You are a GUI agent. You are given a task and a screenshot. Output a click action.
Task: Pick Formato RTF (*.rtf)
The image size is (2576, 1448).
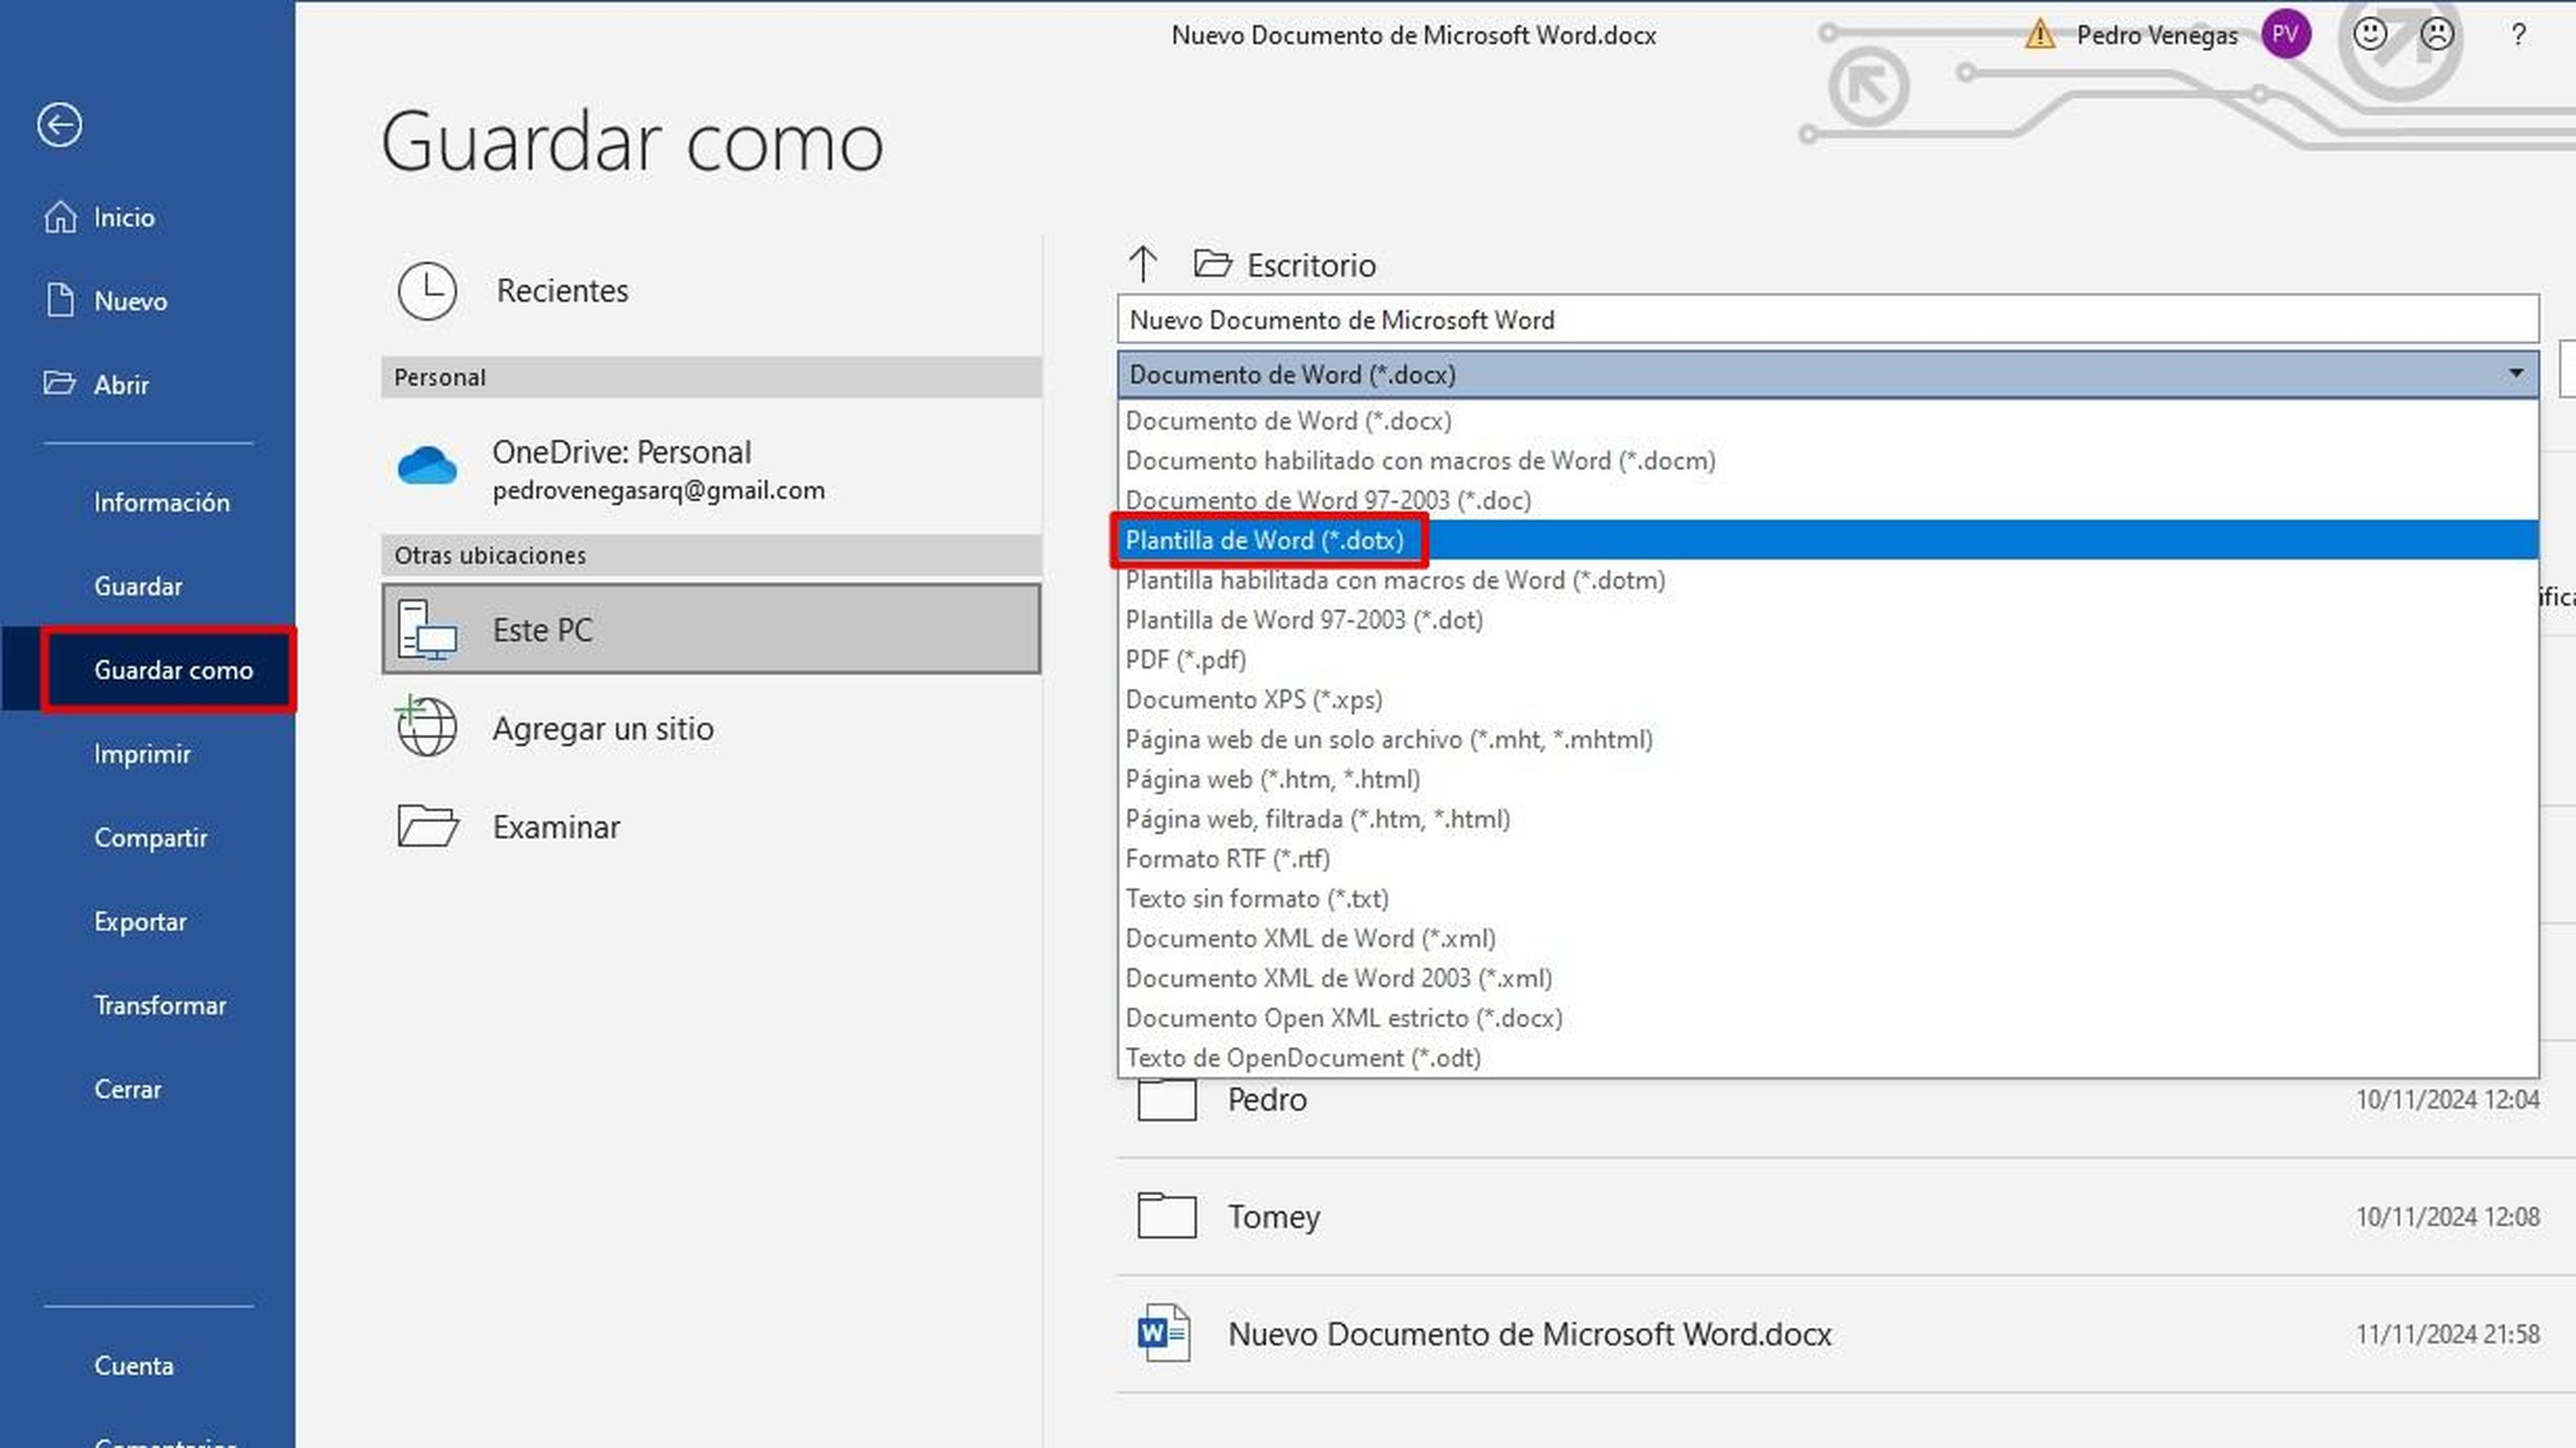pyautogui.click(x=1827, y=859)
